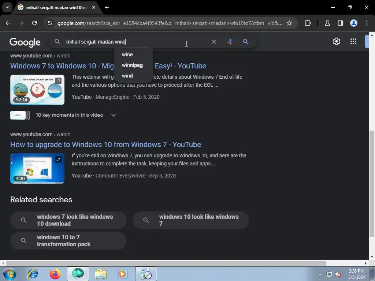Image resolution: width=375 pixels, height=281 pixels.
Task: Expand preview on ManageEngine video thumbnail
Action: [x=58, y=81]
